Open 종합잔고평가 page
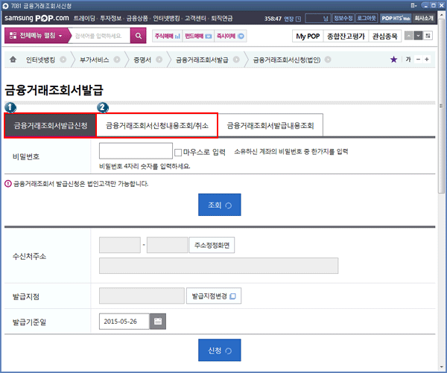This screenshot has width=447, height=373. point(346,36)
